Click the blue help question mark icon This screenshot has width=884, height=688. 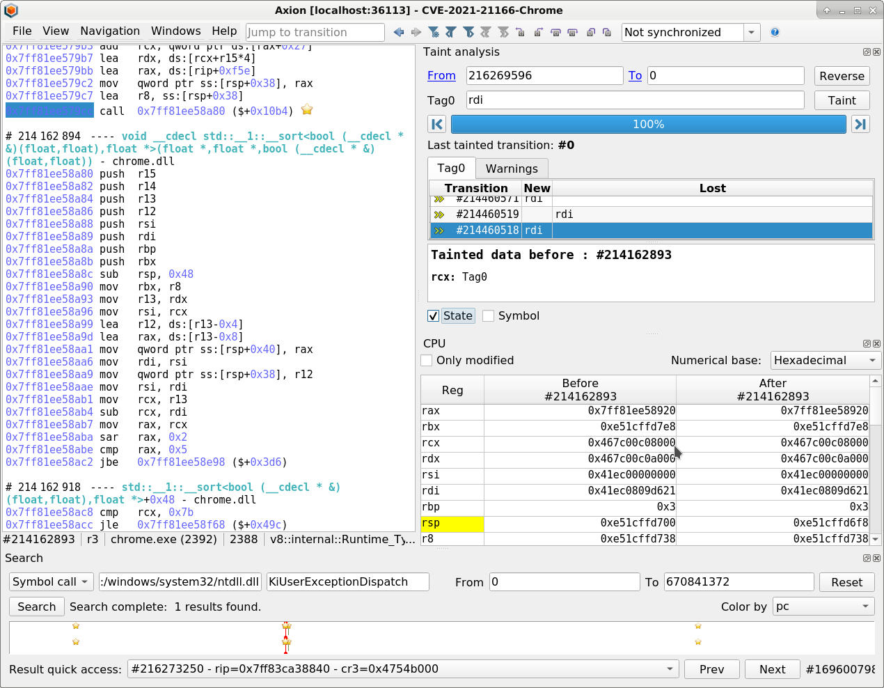coord(775,32)
